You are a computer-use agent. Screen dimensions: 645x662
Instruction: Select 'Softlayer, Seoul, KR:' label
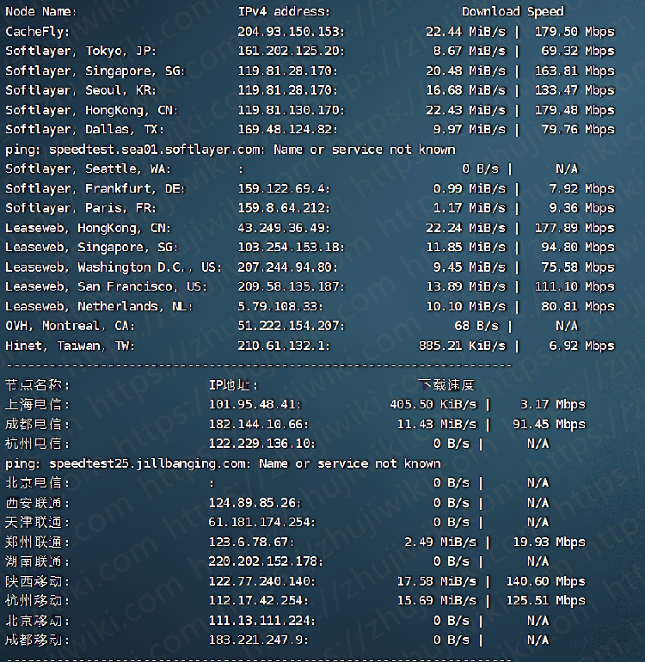pyautogui.click(x=81, y=90)
